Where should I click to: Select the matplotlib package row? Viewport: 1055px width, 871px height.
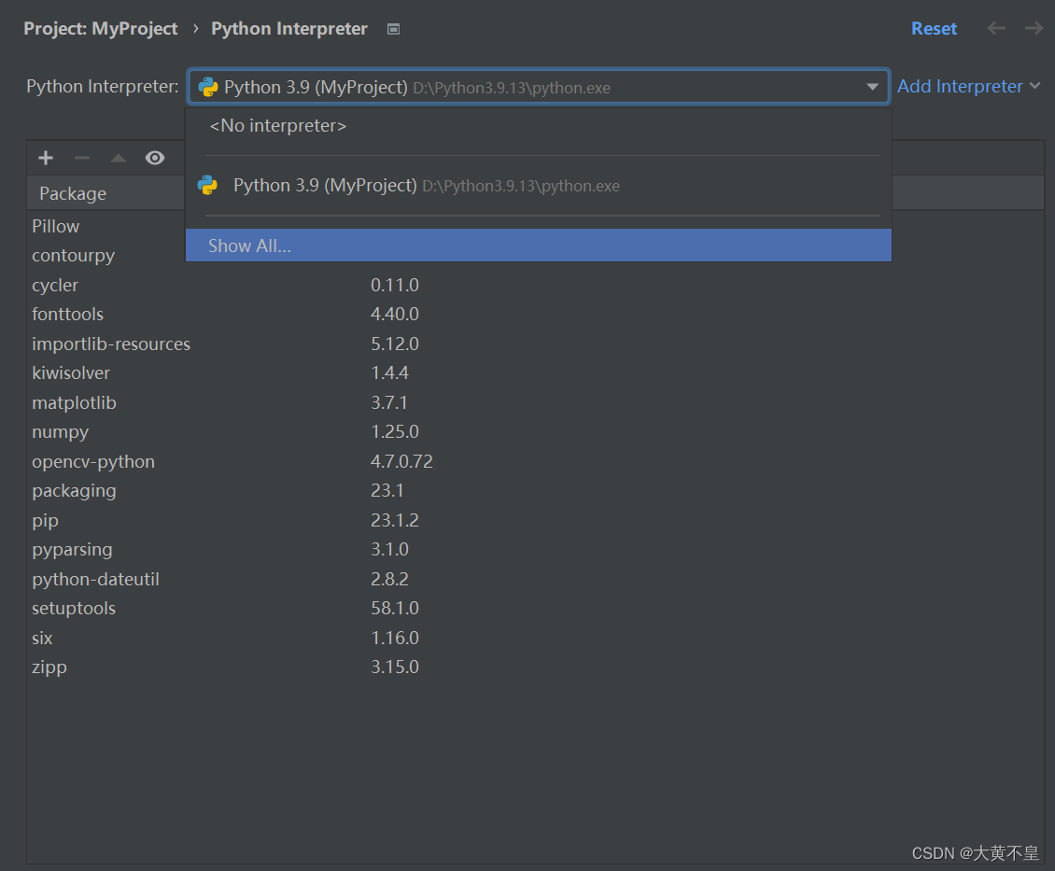coord(536,403)
